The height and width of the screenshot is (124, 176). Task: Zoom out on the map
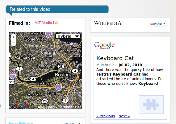(14, 43)
